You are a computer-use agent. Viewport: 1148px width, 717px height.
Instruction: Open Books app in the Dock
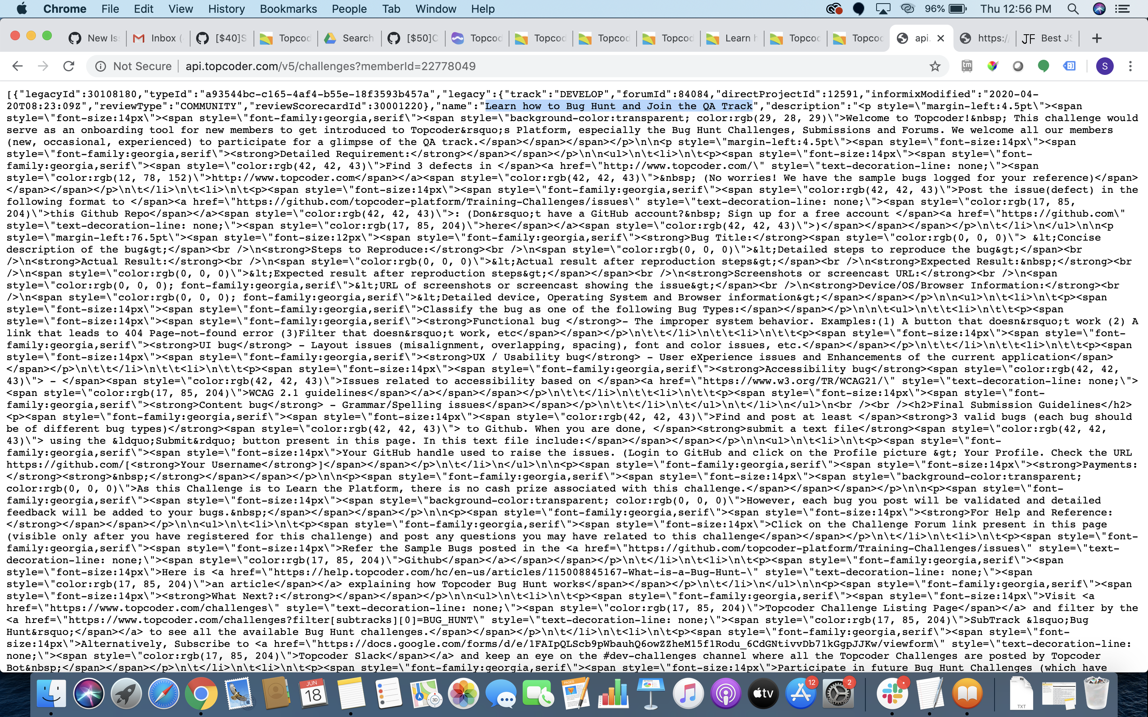click(x=967, y=693)
